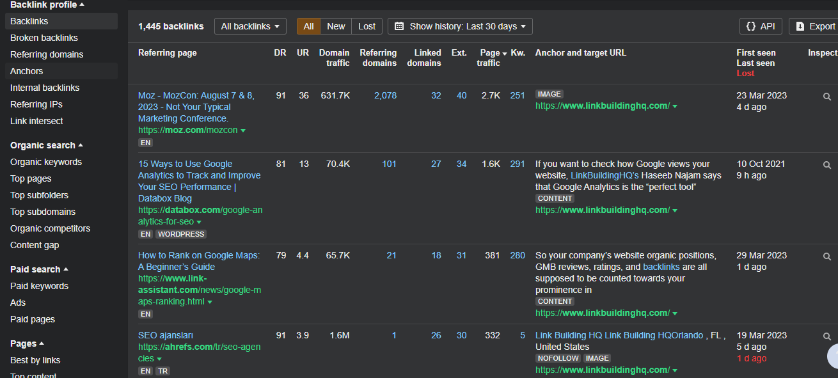Image resolution: width=838 pixels, height=378 pixels.
Task: Expand the Show history: Last 30 days dropdown
Action: [460, 26]
